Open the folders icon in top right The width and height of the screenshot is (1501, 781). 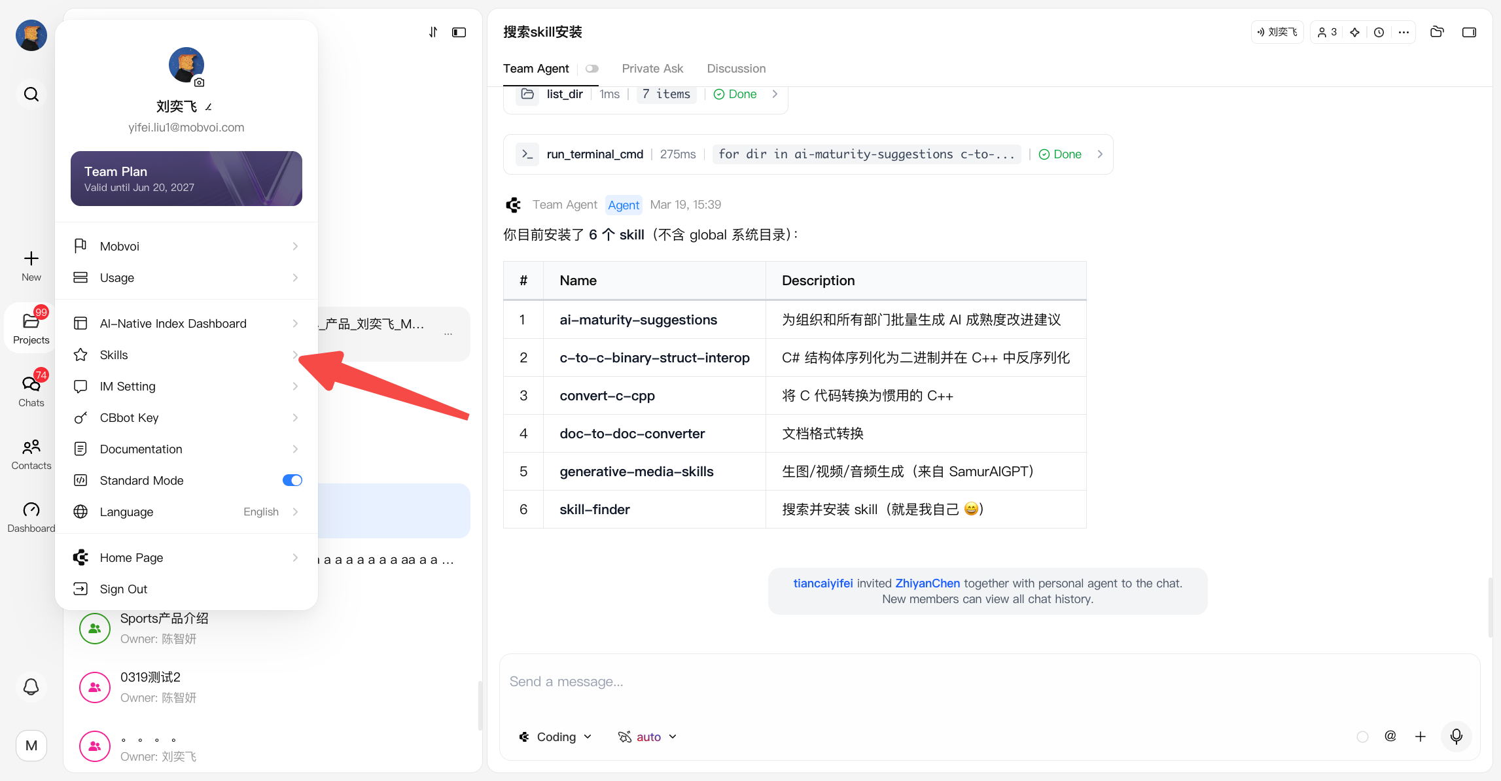pos(1437,32)
